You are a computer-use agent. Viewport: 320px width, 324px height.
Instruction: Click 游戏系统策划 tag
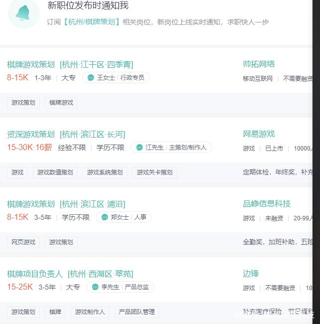[105, 172]
